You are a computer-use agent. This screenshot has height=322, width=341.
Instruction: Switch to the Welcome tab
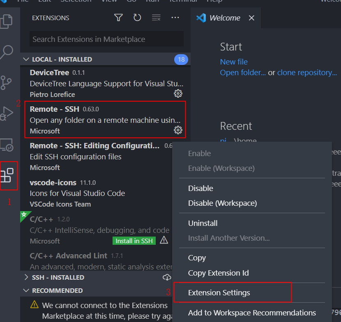pos(225,18)
